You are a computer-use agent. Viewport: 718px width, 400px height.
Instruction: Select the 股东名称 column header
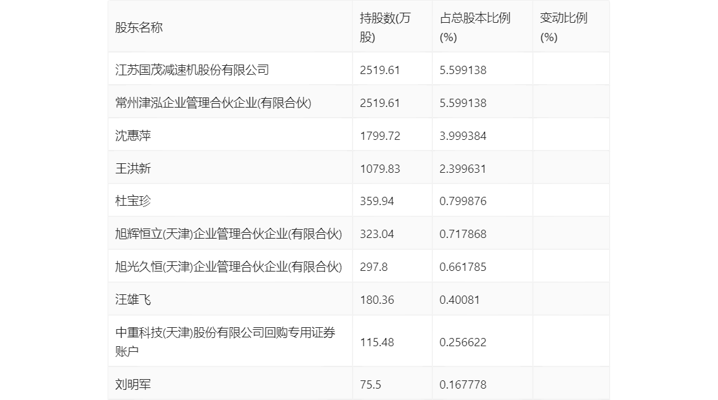tap(139, 27)
